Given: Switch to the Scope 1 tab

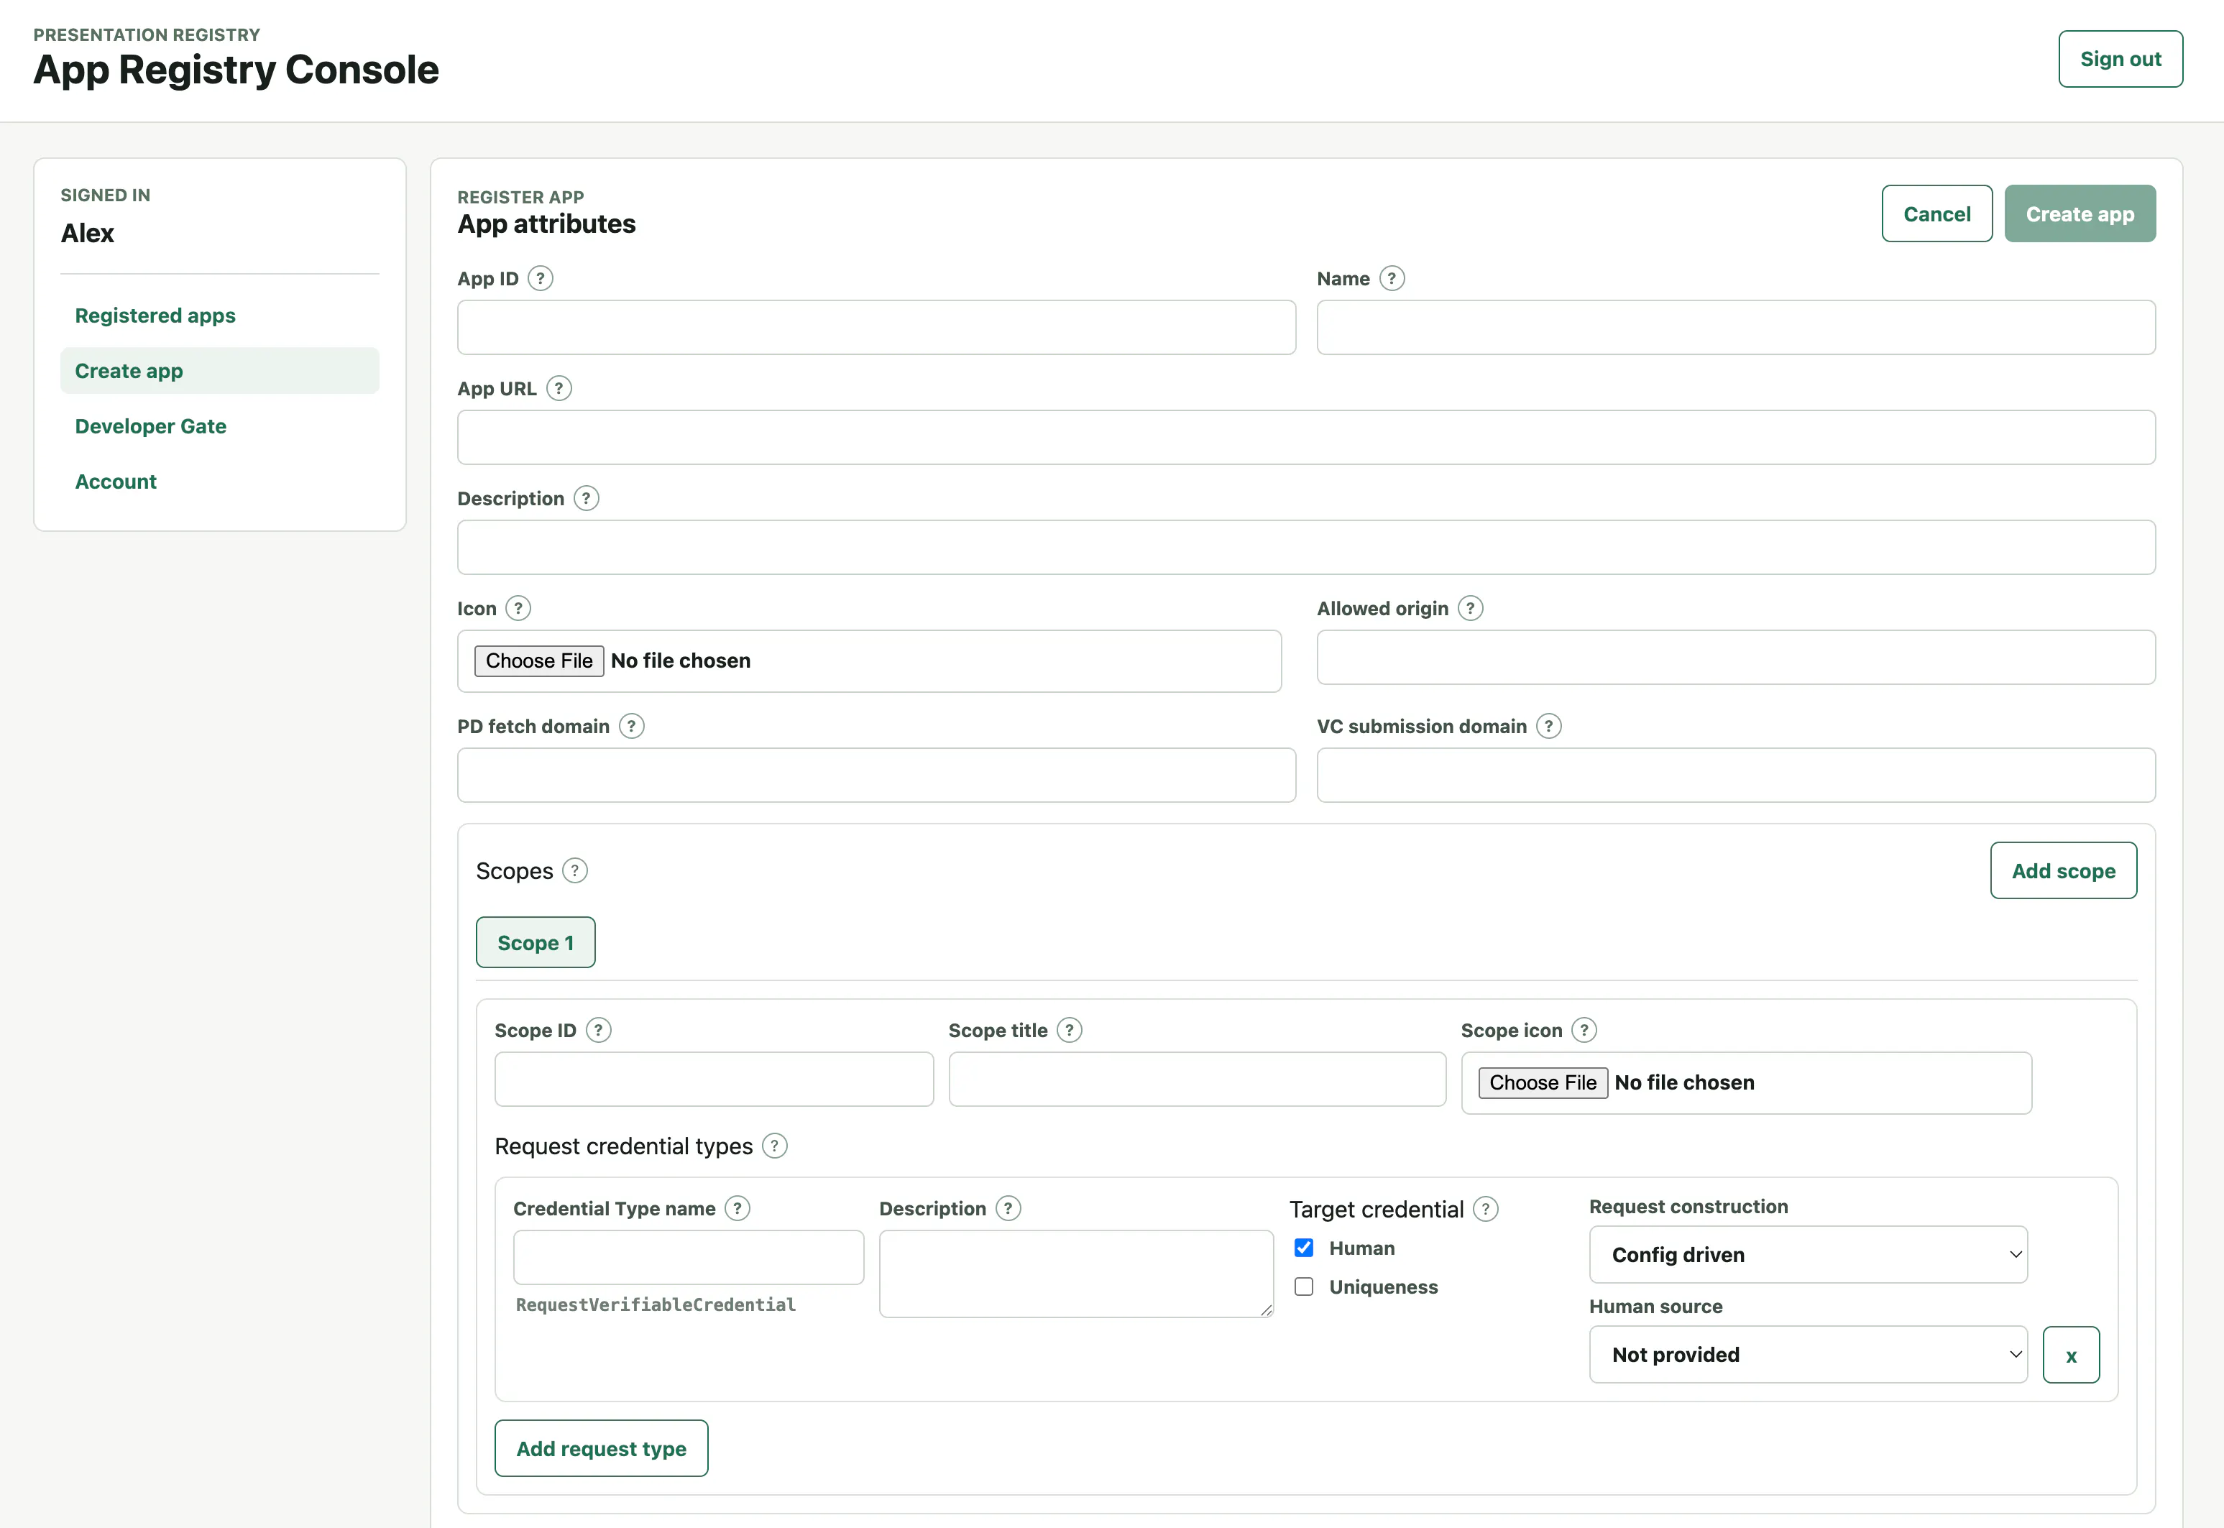Looking at the screenshot, I should tap(536, 943).
